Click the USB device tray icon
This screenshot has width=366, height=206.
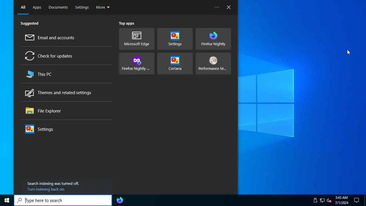pyautogui.click(x=315, y=200)
